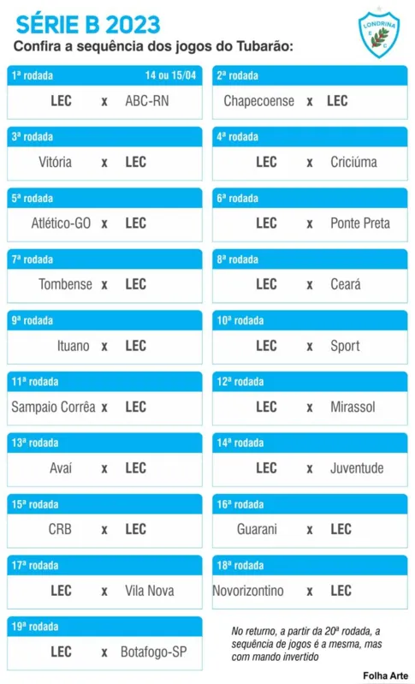Viewport: 415px width, 684px height.
Task: Click Mirassol in the 12ª rodada card
Action: (x=353, y=407)
